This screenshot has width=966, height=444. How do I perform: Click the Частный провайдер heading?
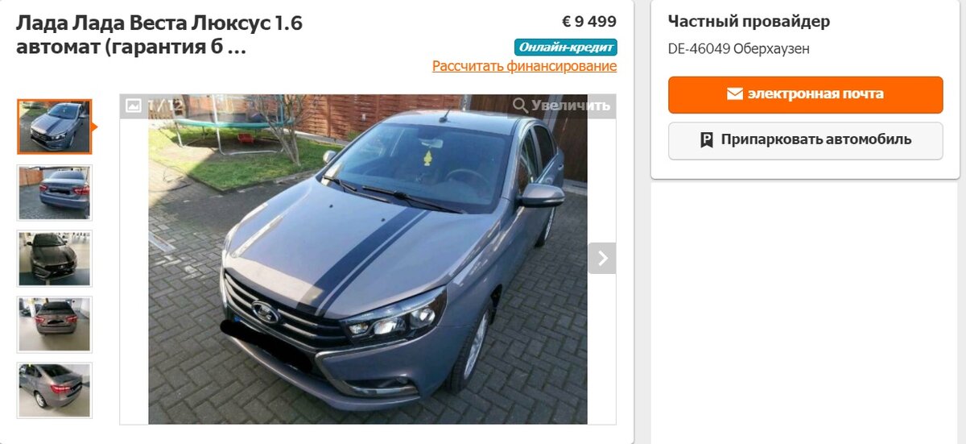[x=749, y=22]
